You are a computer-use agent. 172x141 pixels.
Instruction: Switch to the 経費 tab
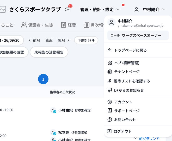tap(69, 25)
